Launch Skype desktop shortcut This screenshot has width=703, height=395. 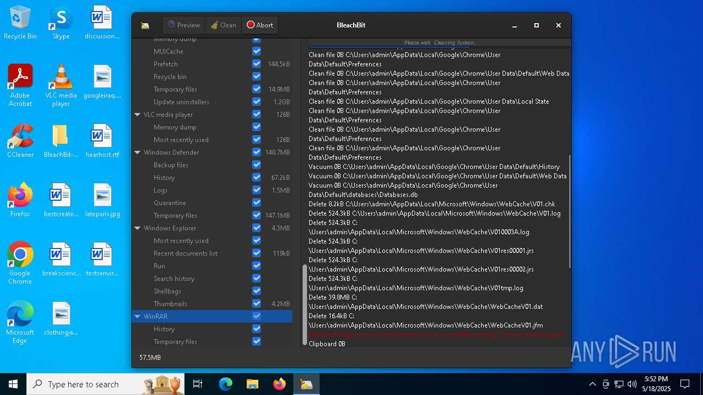click(x=61, y=23)
